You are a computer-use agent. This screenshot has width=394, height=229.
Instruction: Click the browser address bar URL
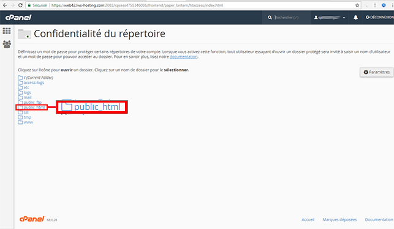[137, 5]
